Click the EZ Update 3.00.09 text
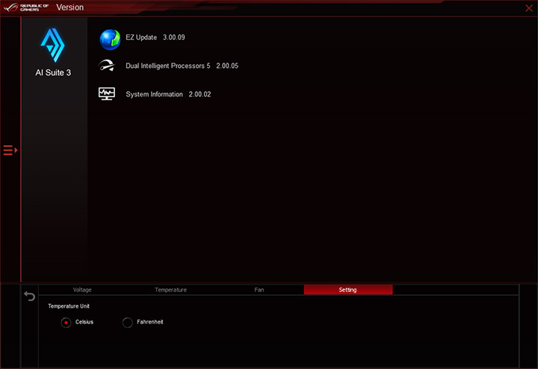Image resolution: width=538 pixels, height=369 pixels. coord(155,37)
